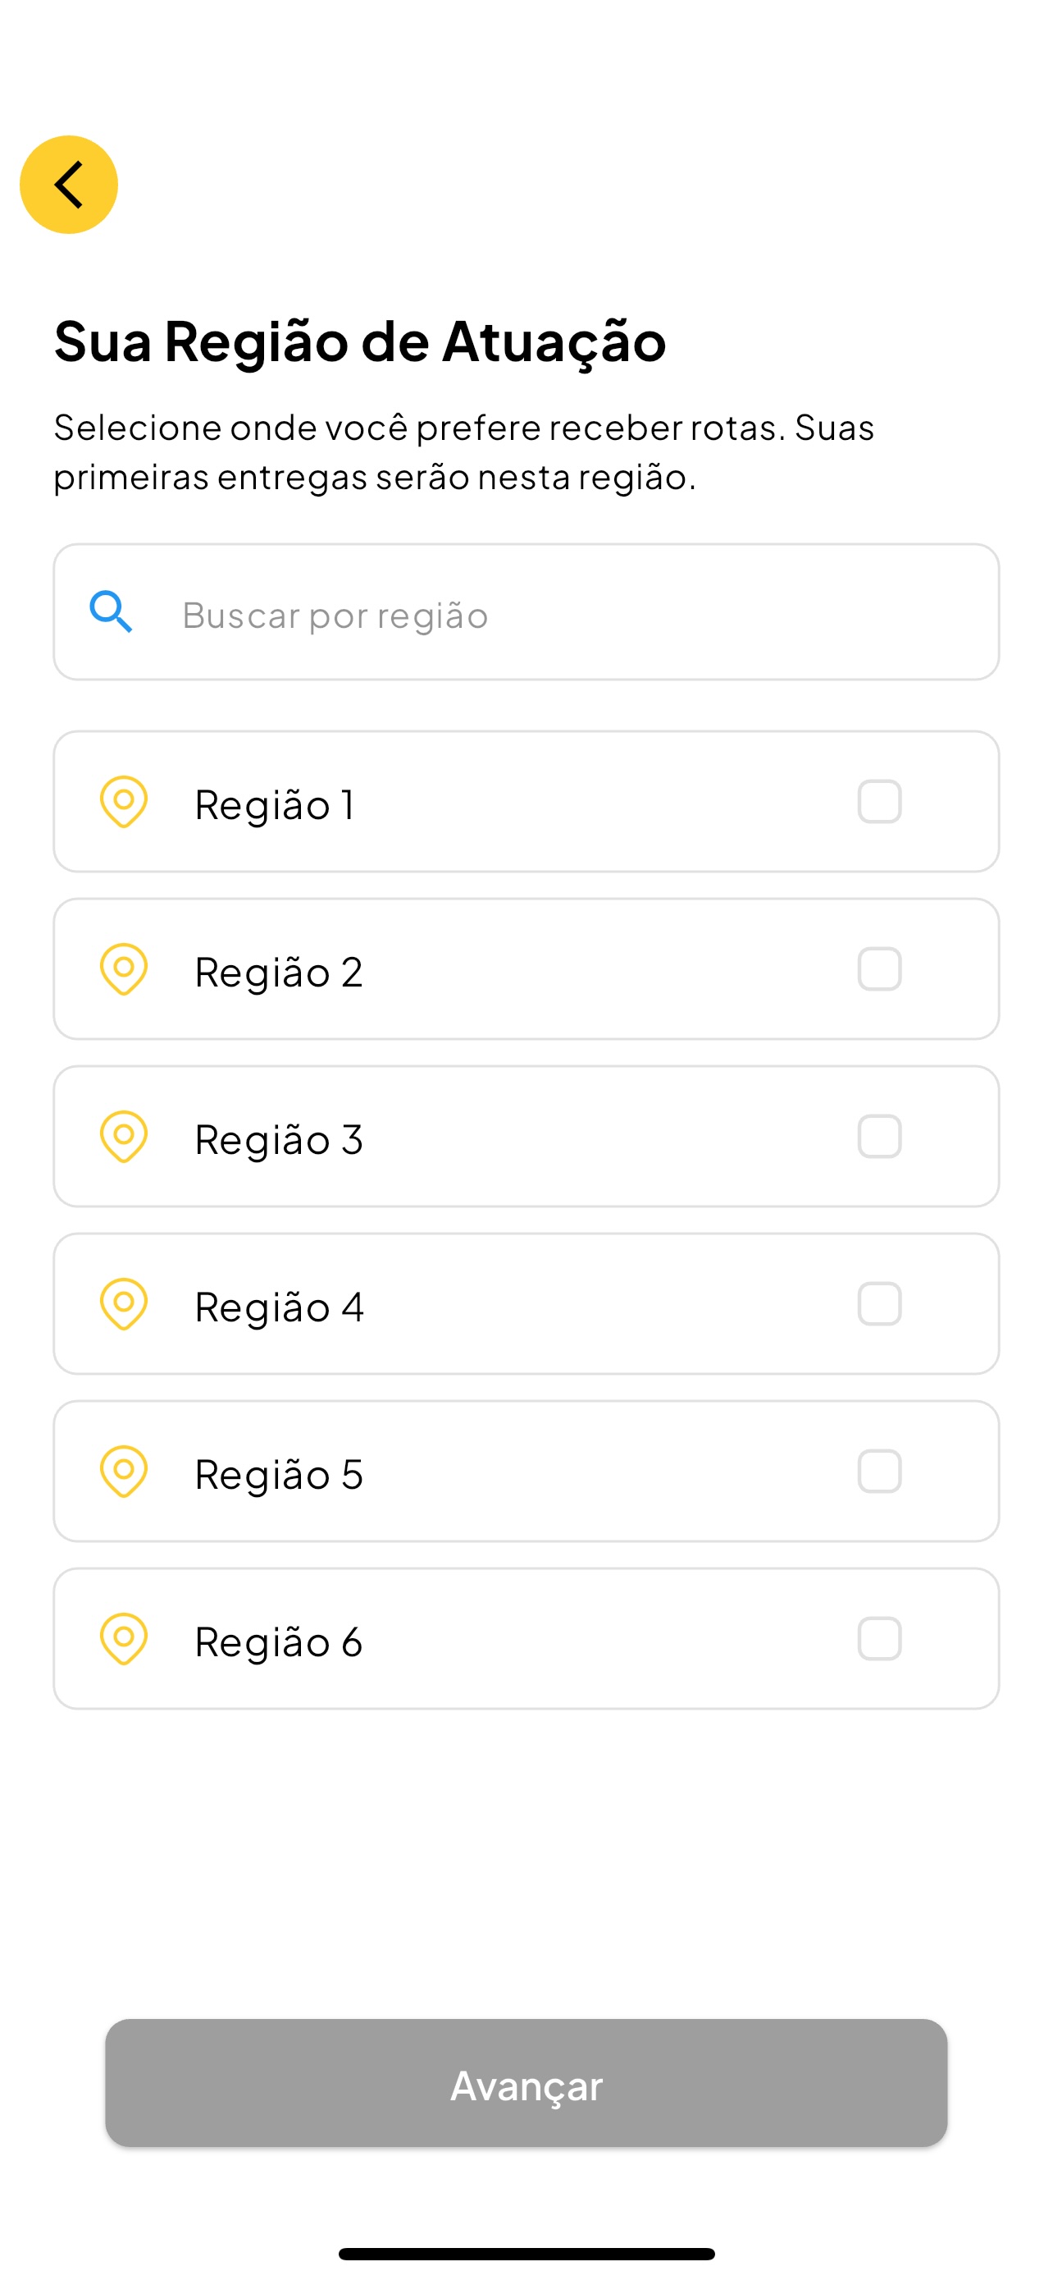Click the blue search magnifier icon

pyautogui.click(x=112, y=611)
